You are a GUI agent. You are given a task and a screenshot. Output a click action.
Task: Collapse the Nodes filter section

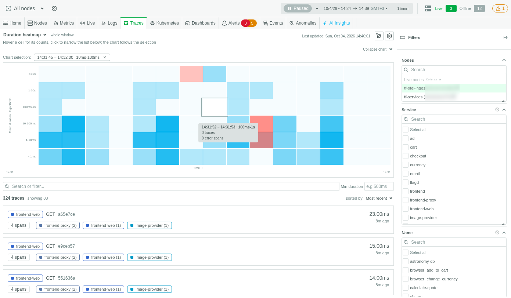point(504,60)
